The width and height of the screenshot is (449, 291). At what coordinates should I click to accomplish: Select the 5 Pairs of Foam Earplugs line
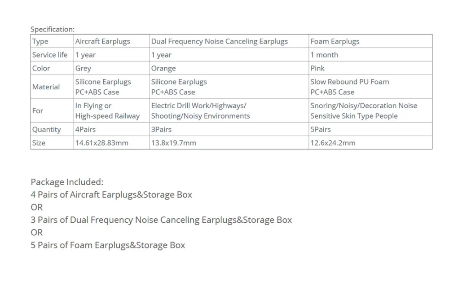pos(108,245)
